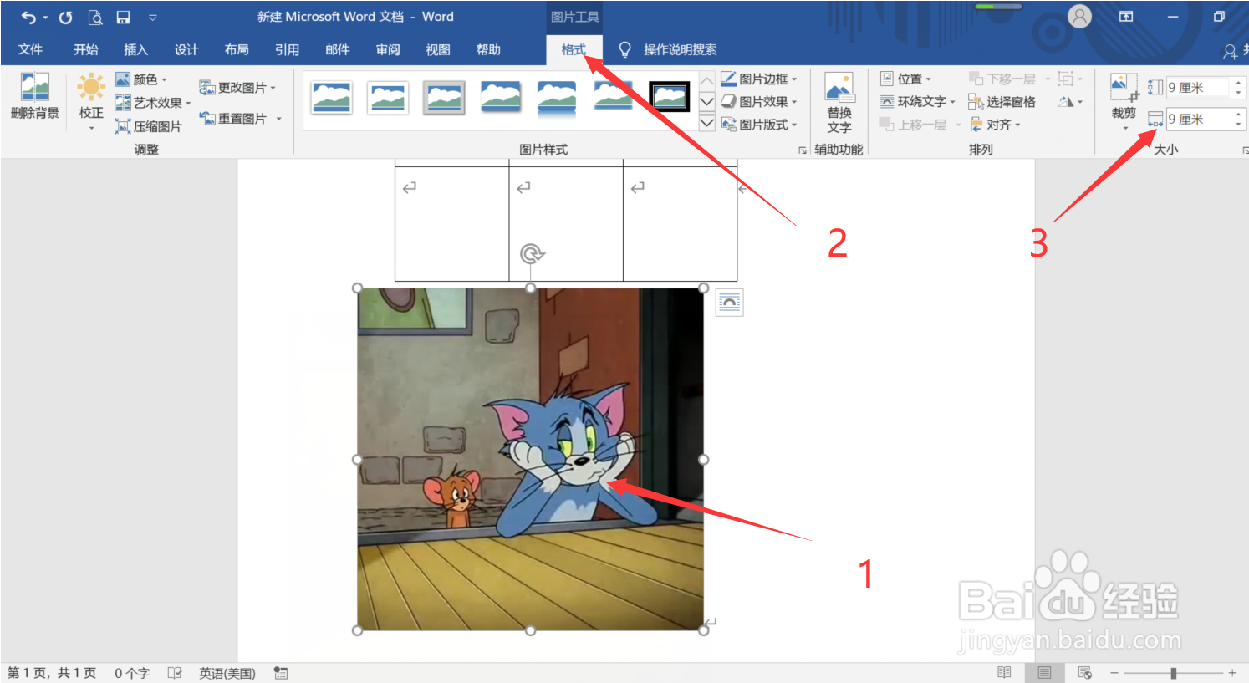Open picture styles dialog launcher
Image resolution: width=1249 pixels, height=683 pixels.
tap(802, 150)
